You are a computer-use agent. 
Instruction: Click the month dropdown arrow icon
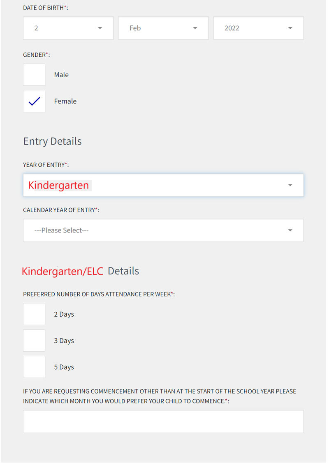[195, 28]
